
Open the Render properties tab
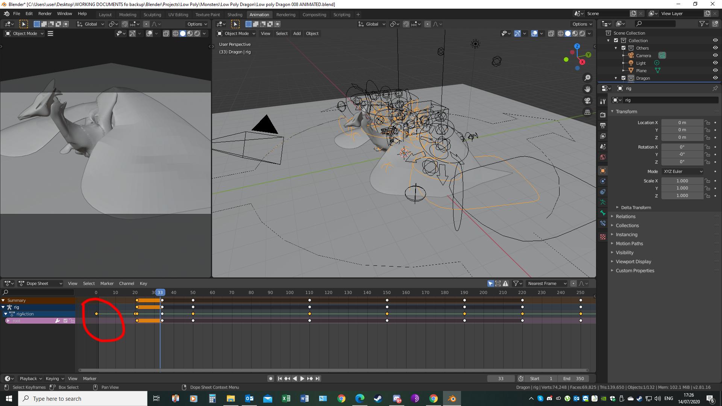[603, 115]
